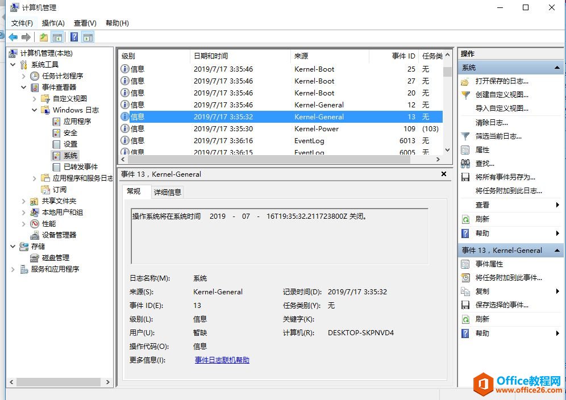
Task: Click 创建自定义视图 in actions pane
Action: [501, 95]
